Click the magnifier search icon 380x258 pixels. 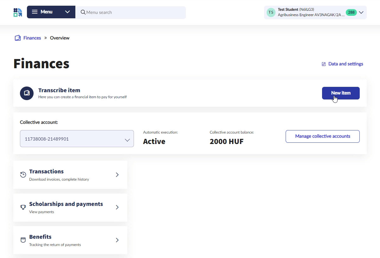[83, 12]
